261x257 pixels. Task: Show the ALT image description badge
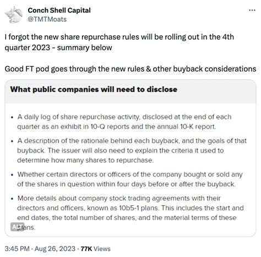[17, 227]
